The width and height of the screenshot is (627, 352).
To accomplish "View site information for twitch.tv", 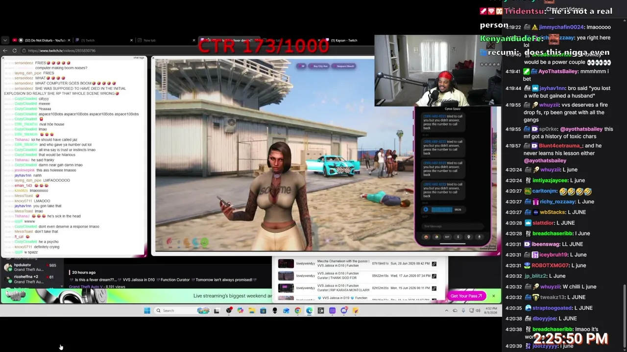I will [24, 50].
